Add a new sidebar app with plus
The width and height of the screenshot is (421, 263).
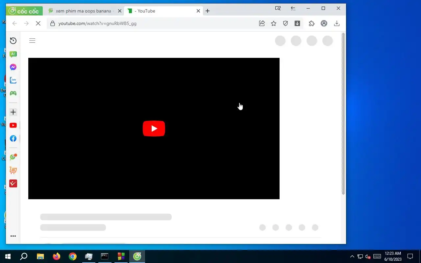coord(13,112)
